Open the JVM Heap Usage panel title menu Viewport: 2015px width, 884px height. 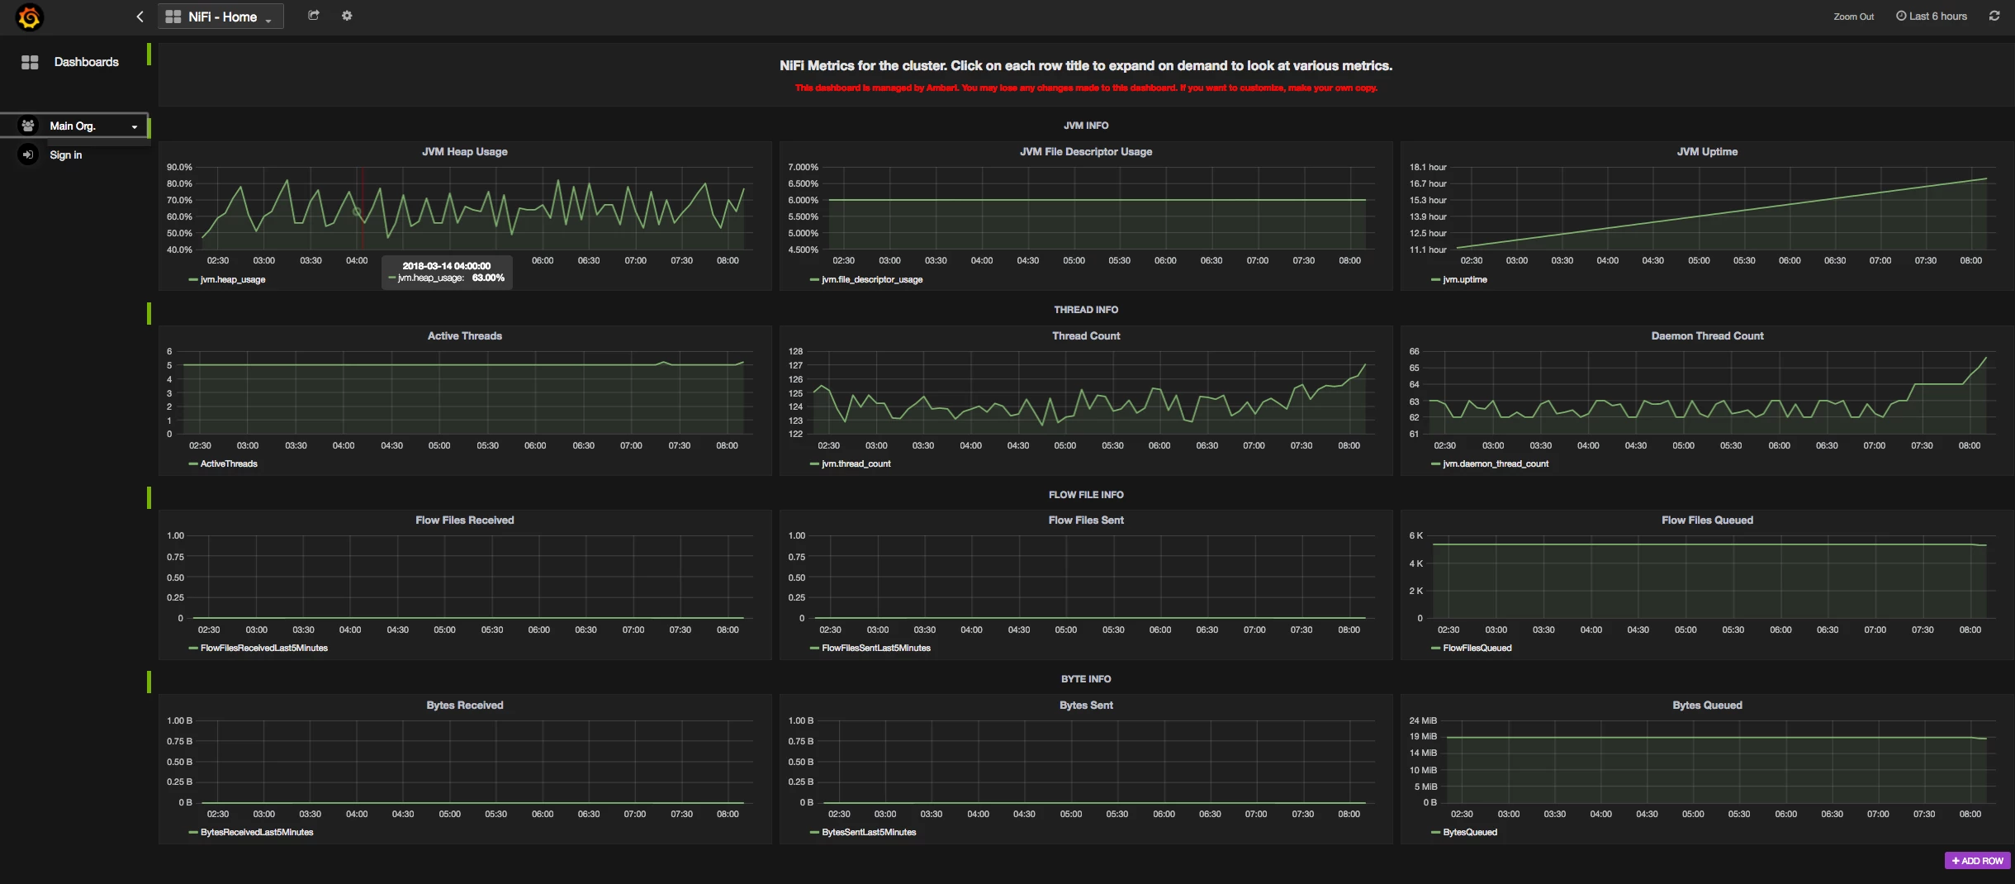pyautogui.click(x=465, y=152)
